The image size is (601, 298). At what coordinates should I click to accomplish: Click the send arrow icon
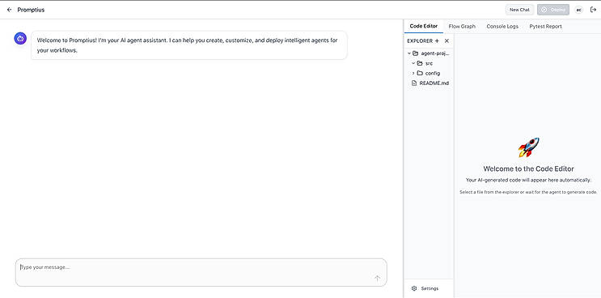pyautogui.click(x=377, y=279)
